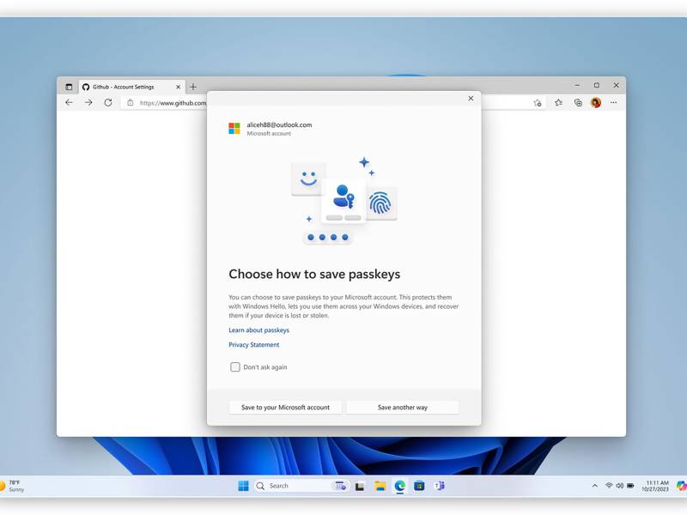The image size is (687, 515).
Task: Maximize the Edge window
Action: pyautogui.click(x=596, y=85)
